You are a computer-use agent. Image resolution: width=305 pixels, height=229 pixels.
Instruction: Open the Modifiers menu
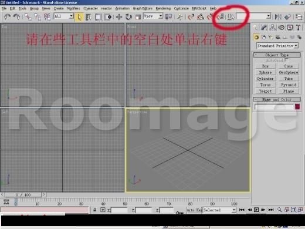pyautogui.click(x=73, y=8)
